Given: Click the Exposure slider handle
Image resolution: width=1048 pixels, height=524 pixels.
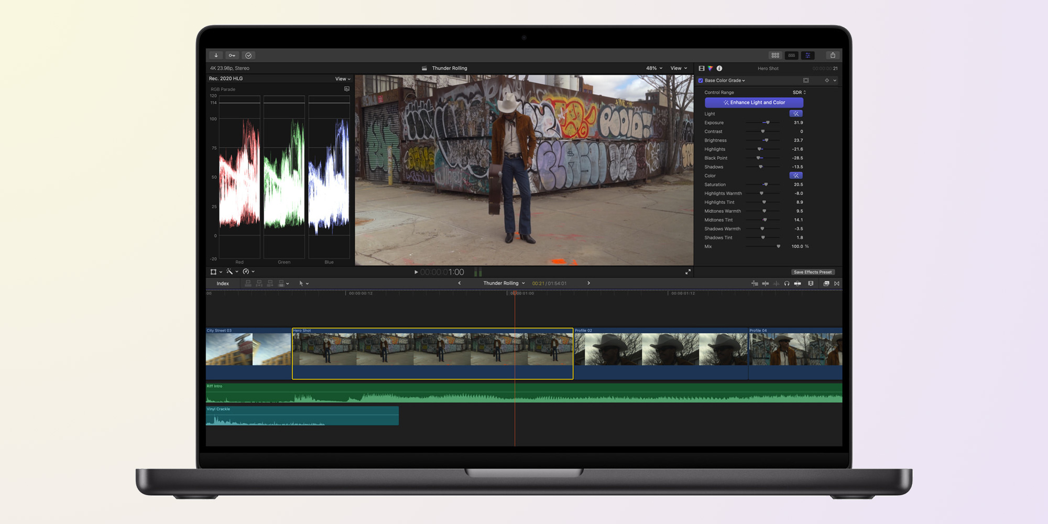Looking at the screenshot, I should pos(768,123).
